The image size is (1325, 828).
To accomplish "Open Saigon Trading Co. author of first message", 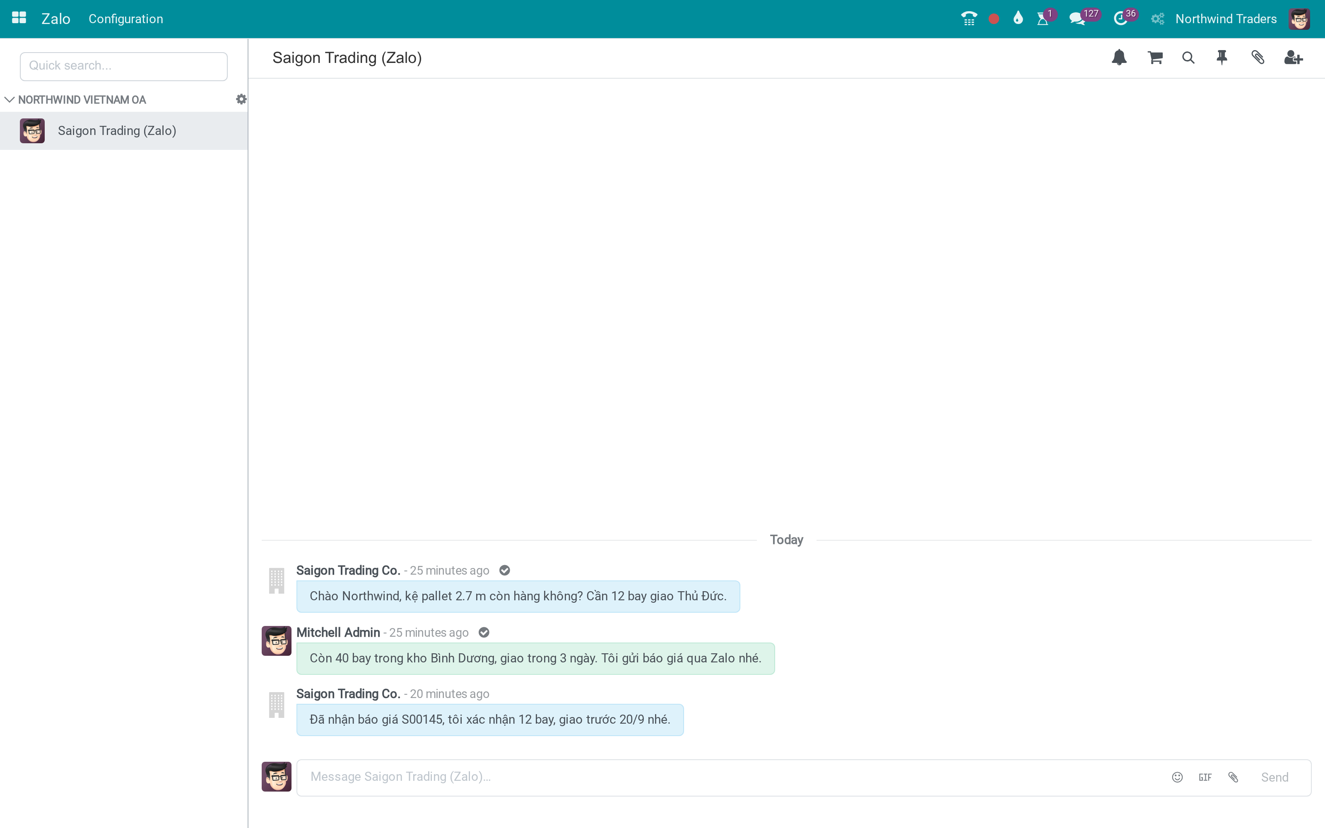I will coord(348,570).
